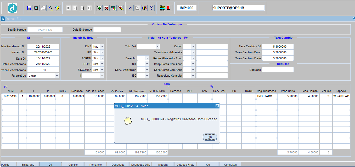Switch to the Embarque tab
This screenshot has width=355, height=167.
click(28, 164)
